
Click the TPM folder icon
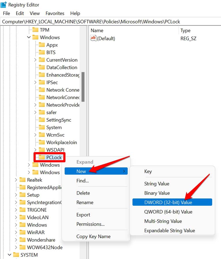[x=35, y=30]
